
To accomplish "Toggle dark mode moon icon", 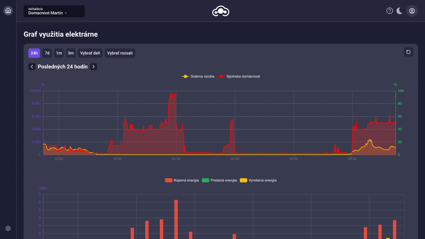I will [400, 11].
